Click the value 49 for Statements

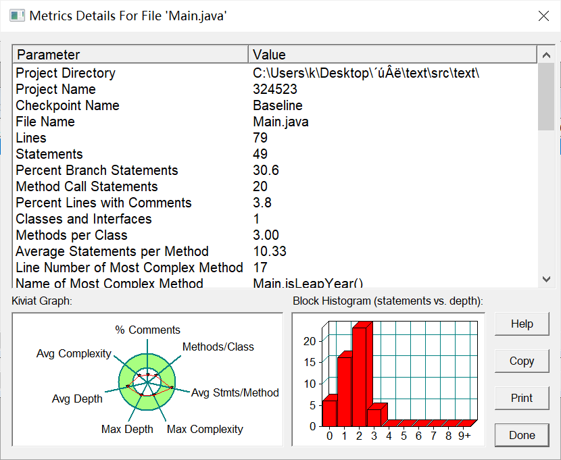[x=260, y=154]
